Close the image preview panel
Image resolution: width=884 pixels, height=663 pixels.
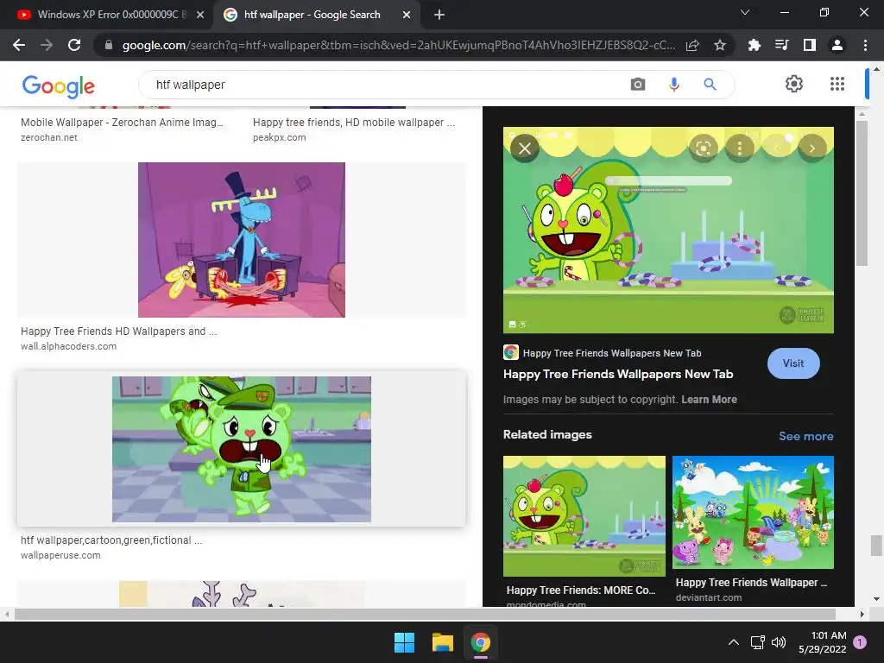point(525,148)
